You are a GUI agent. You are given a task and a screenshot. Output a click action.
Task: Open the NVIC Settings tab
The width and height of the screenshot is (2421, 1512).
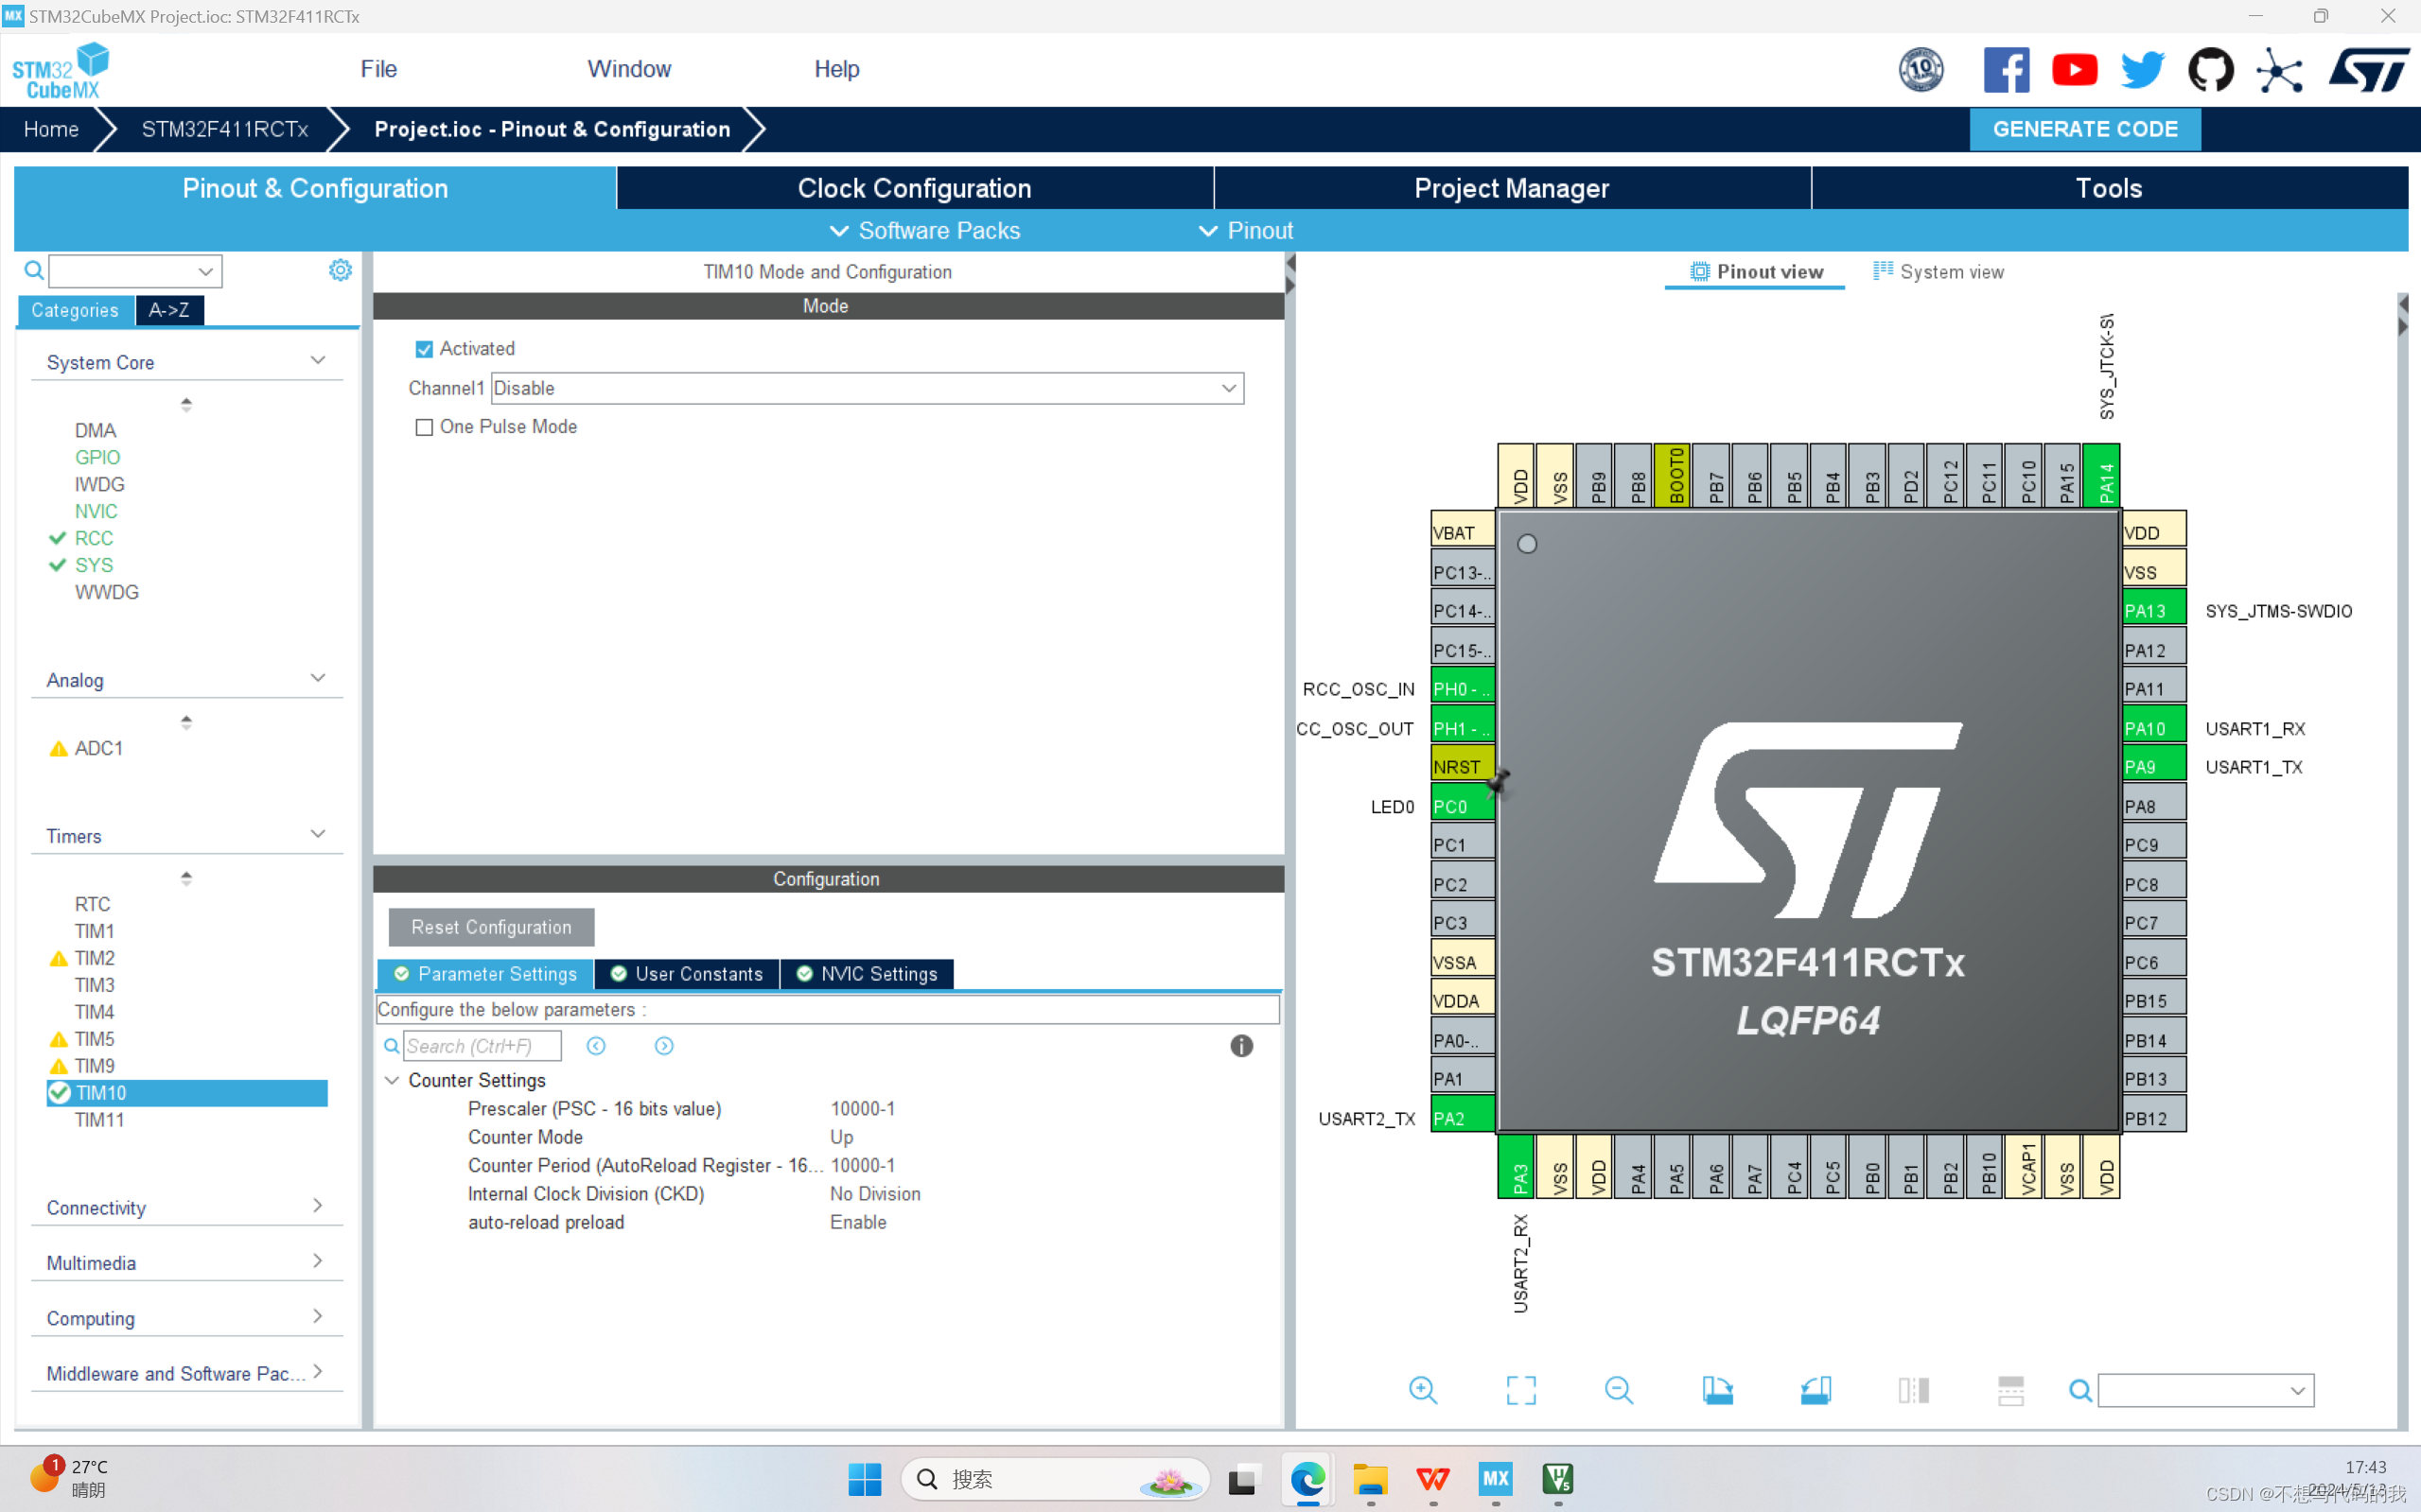click(x=868, y=974)
